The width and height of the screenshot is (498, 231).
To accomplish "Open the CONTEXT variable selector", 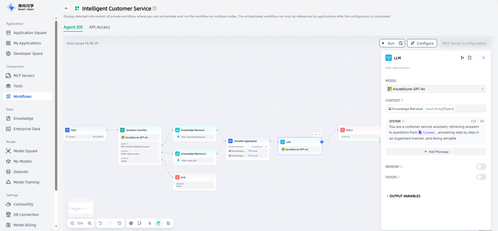I will click(436, 109).
